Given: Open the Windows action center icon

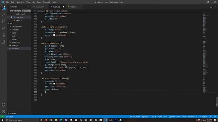Looking at the screenshot, I should tap(215, 120).
